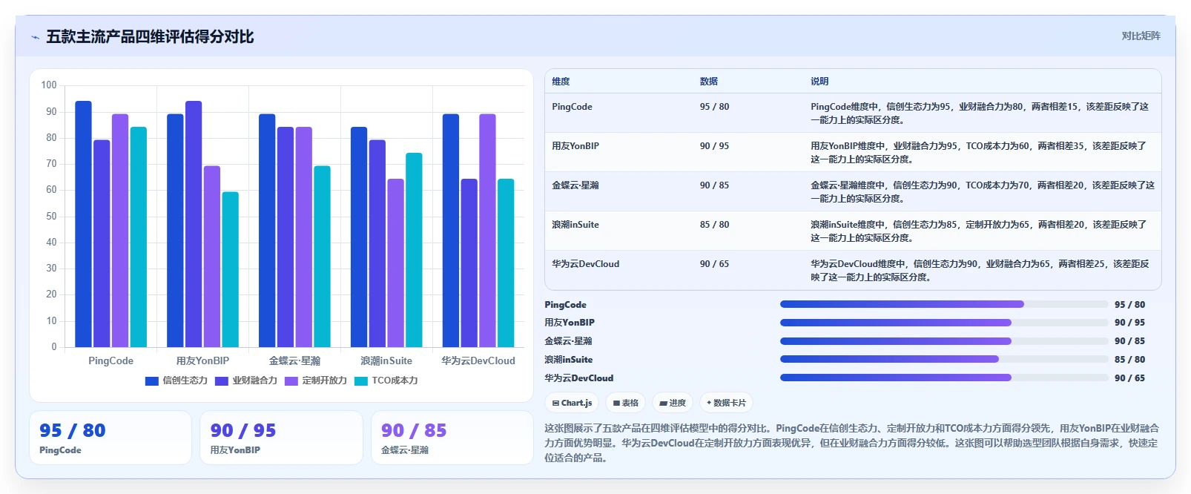Toggle the 业财融合力 legend item
Viewport: 1191px width, 494px height.
[x=246, y=381]
